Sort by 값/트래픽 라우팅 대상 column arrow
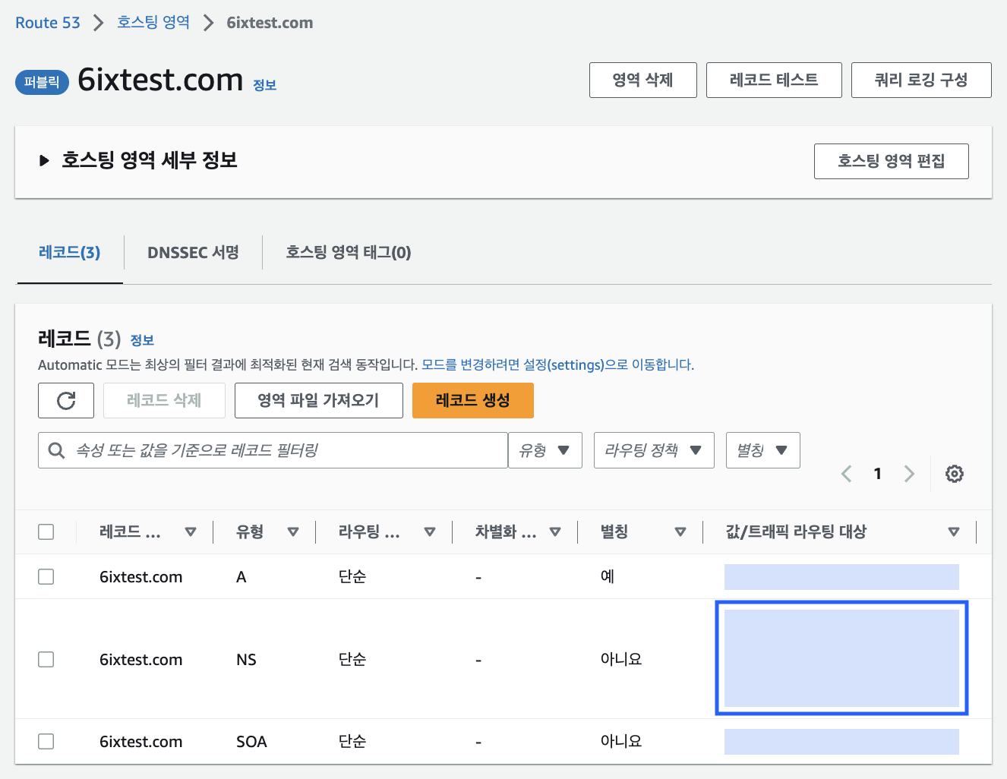Image resolution: width=1007 pixels, height=779 pixels. (954, 532)
